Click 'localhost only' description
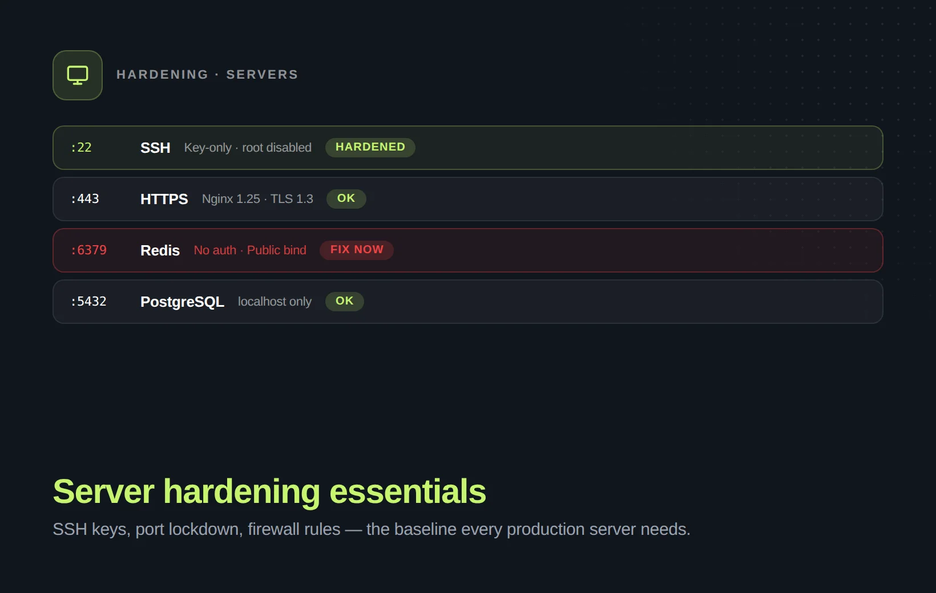Viewport: 936px width, 593px height. pyautogui.click(x=275, y=302)
